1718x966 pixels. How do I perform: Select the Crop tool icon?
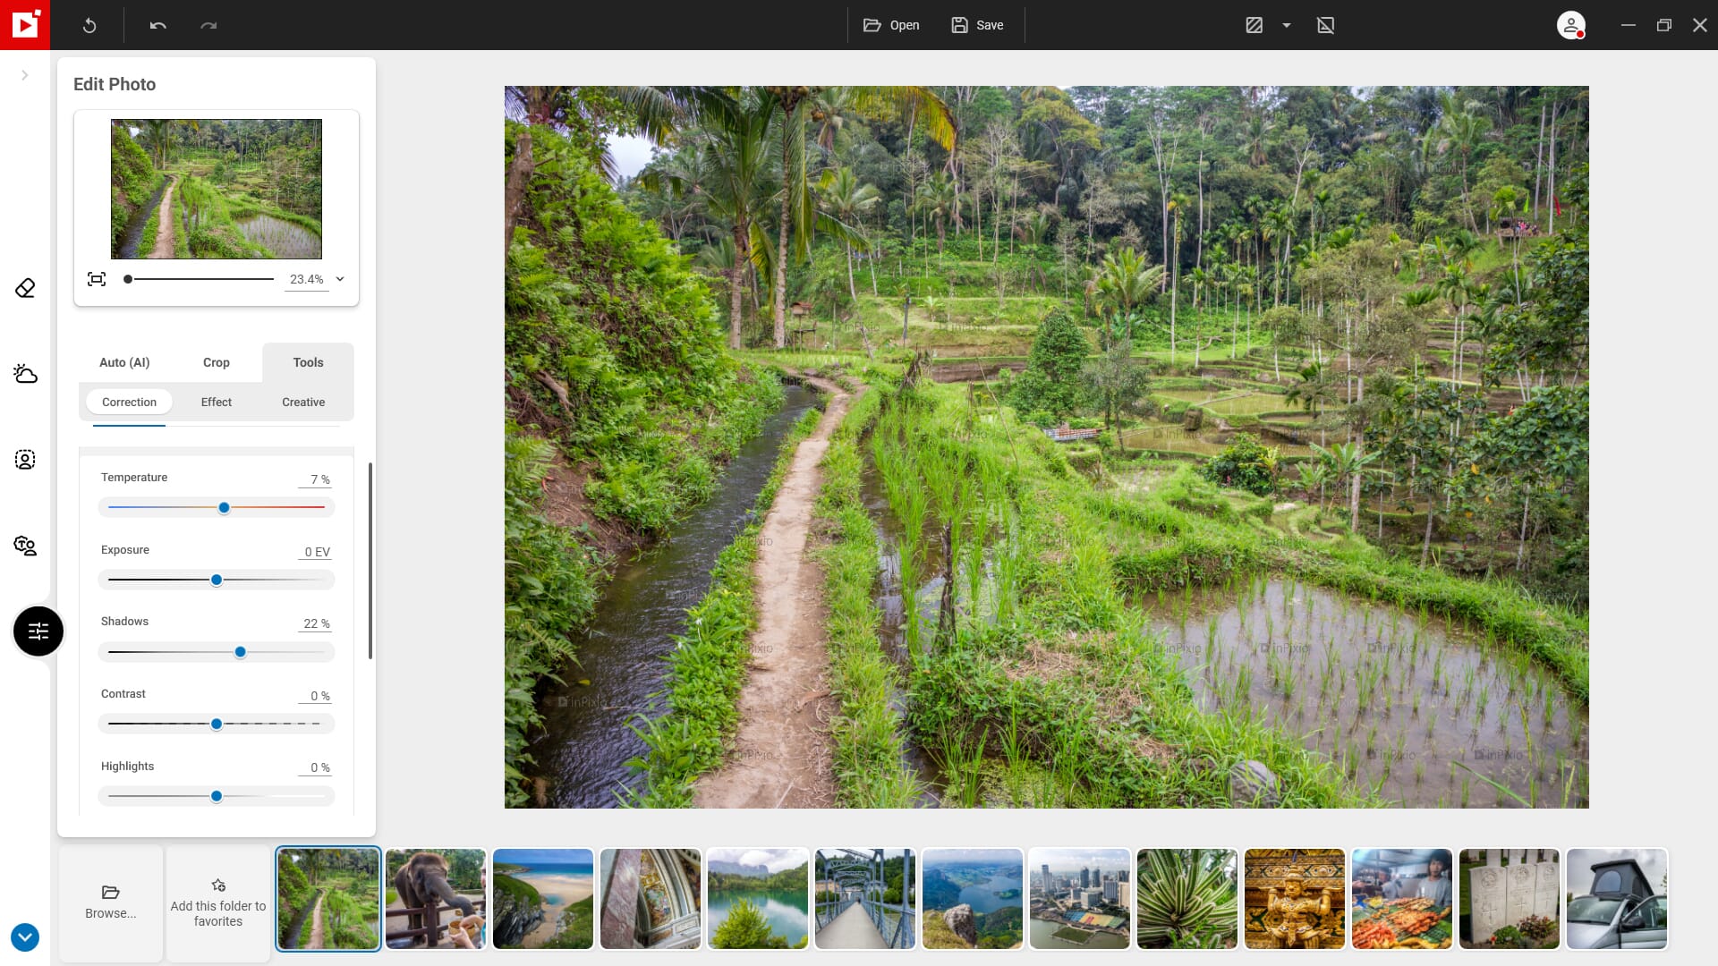216,362
